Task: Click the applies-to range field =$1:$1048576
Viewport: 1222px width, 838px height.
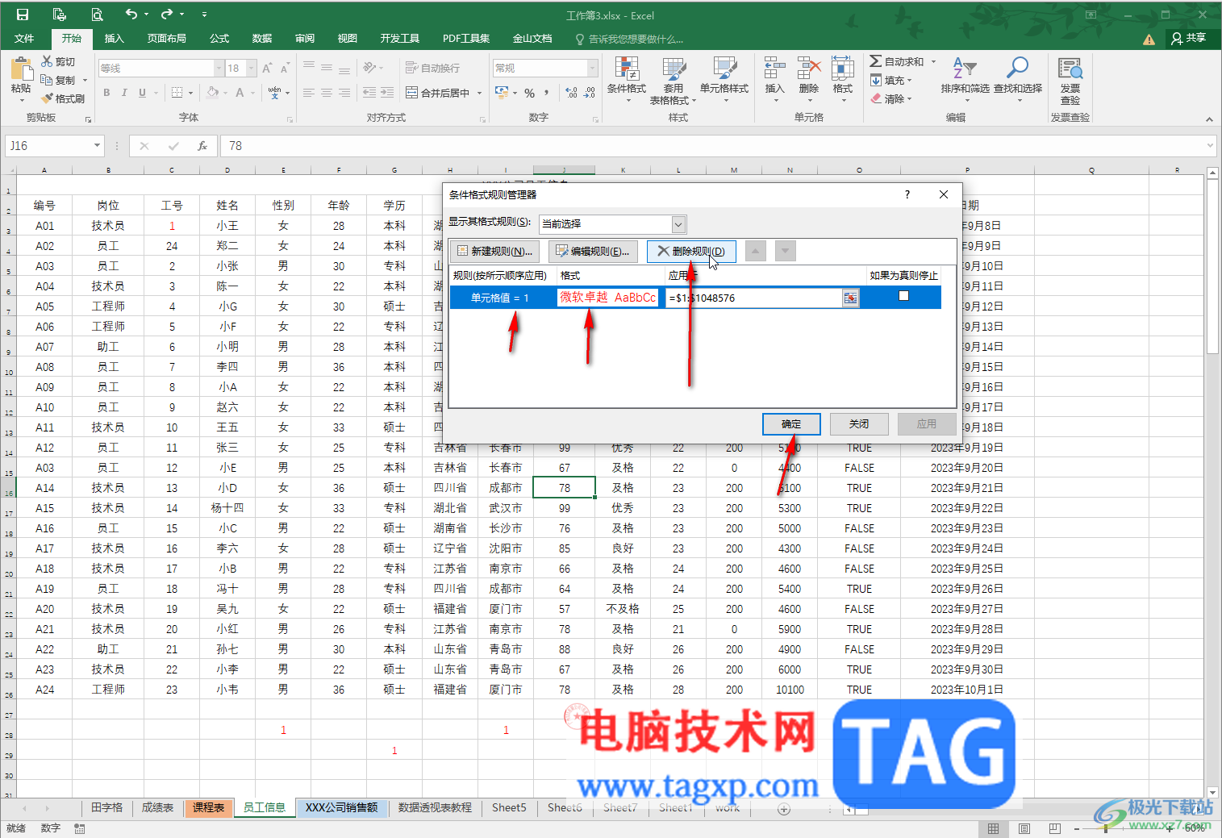Action: pyautogui.click(x=754, y=298)
